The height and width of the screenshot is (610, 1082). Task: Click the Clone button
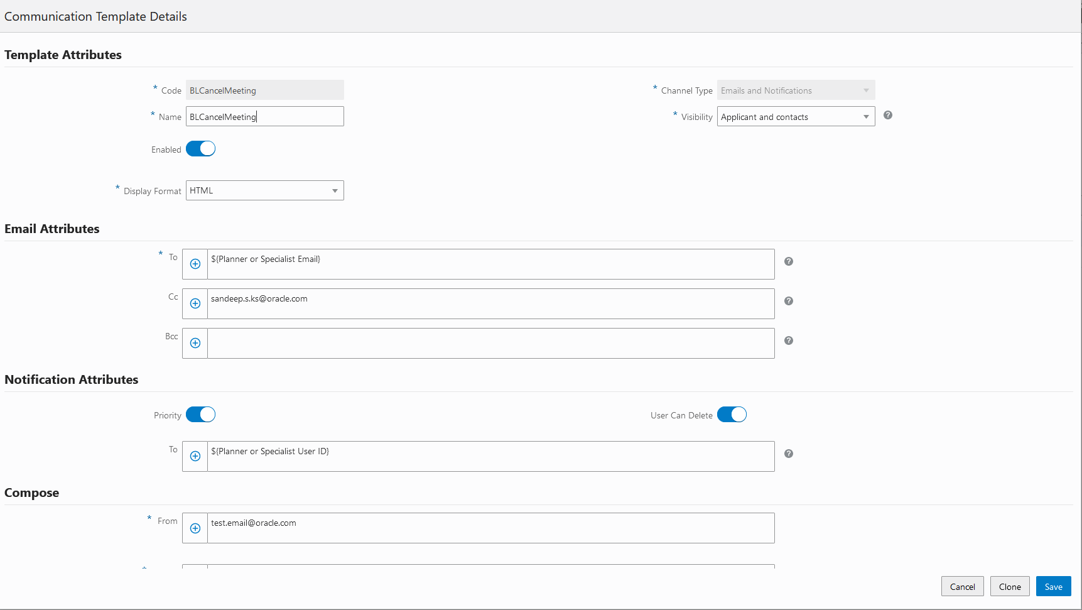click(x=1010, y=587)
